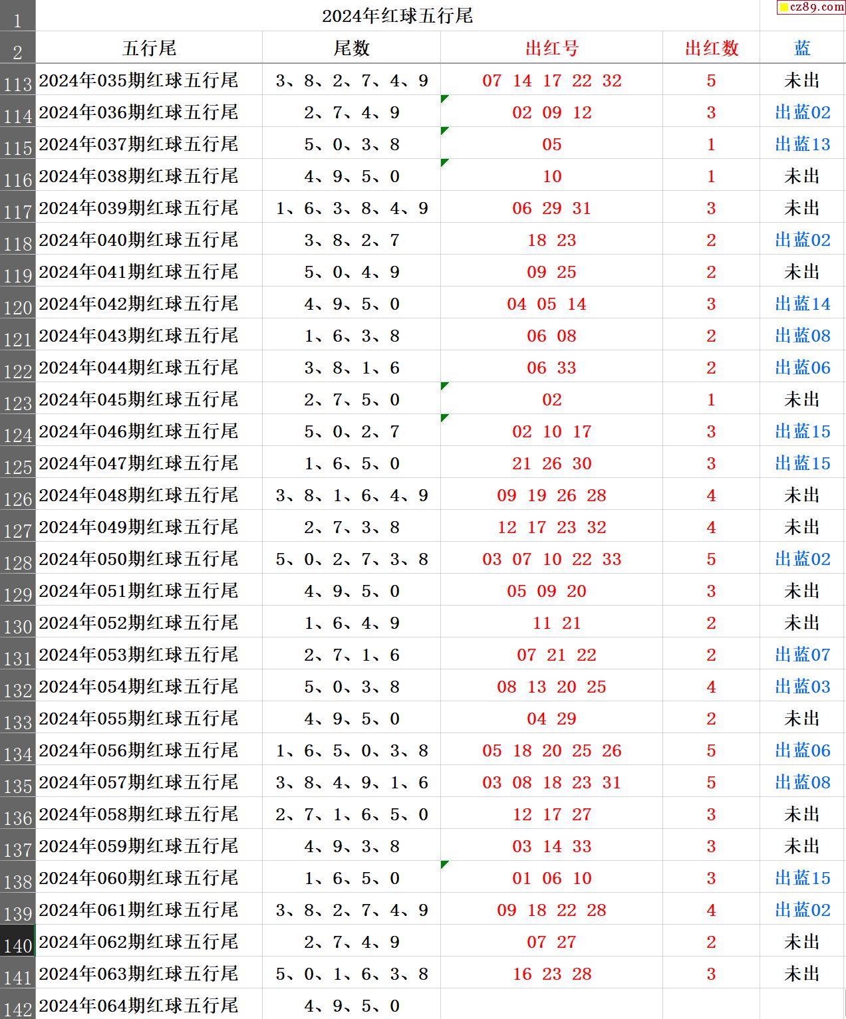This screenshot has width=846, height=1019.
Task: Click red numbers cell 08 13 20 25
Action: [551, 687]
